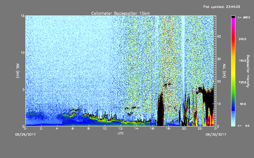Click the 06/30/2017 end date label
254x158 pixels.
[x=216, y=135]
